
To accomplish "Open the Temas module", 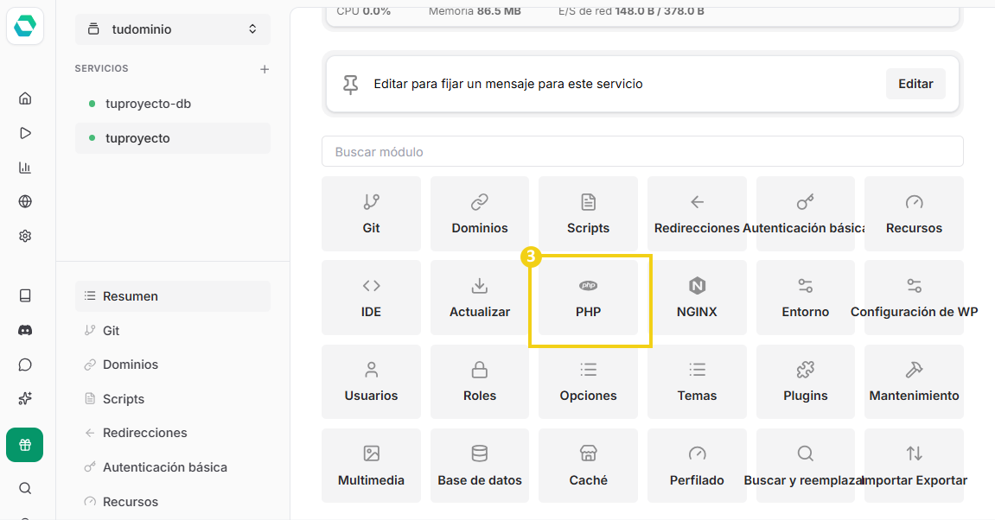I will (697, 381).
